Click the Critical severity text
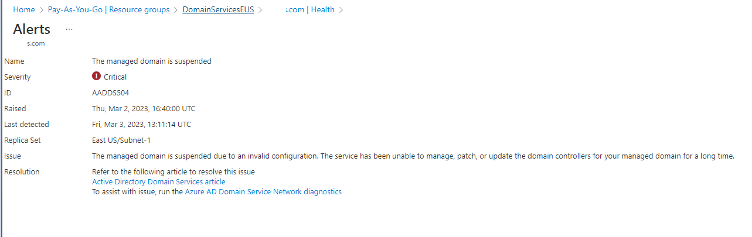The height and width of the screenshot is (237, 752). [x=115, y=77]
